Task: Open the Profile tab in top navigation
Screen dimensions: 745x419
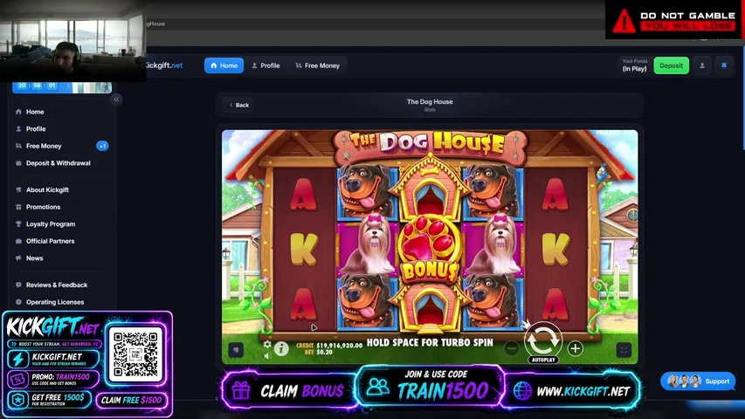Action: point(266,65)
